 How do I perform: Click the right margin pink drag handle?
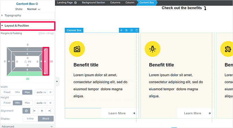[45, 62]
